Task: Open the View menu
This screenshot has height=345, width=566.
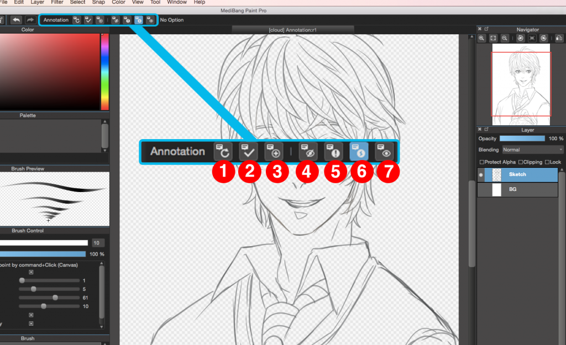Action: pyautogui.click(x=138, y=2)
